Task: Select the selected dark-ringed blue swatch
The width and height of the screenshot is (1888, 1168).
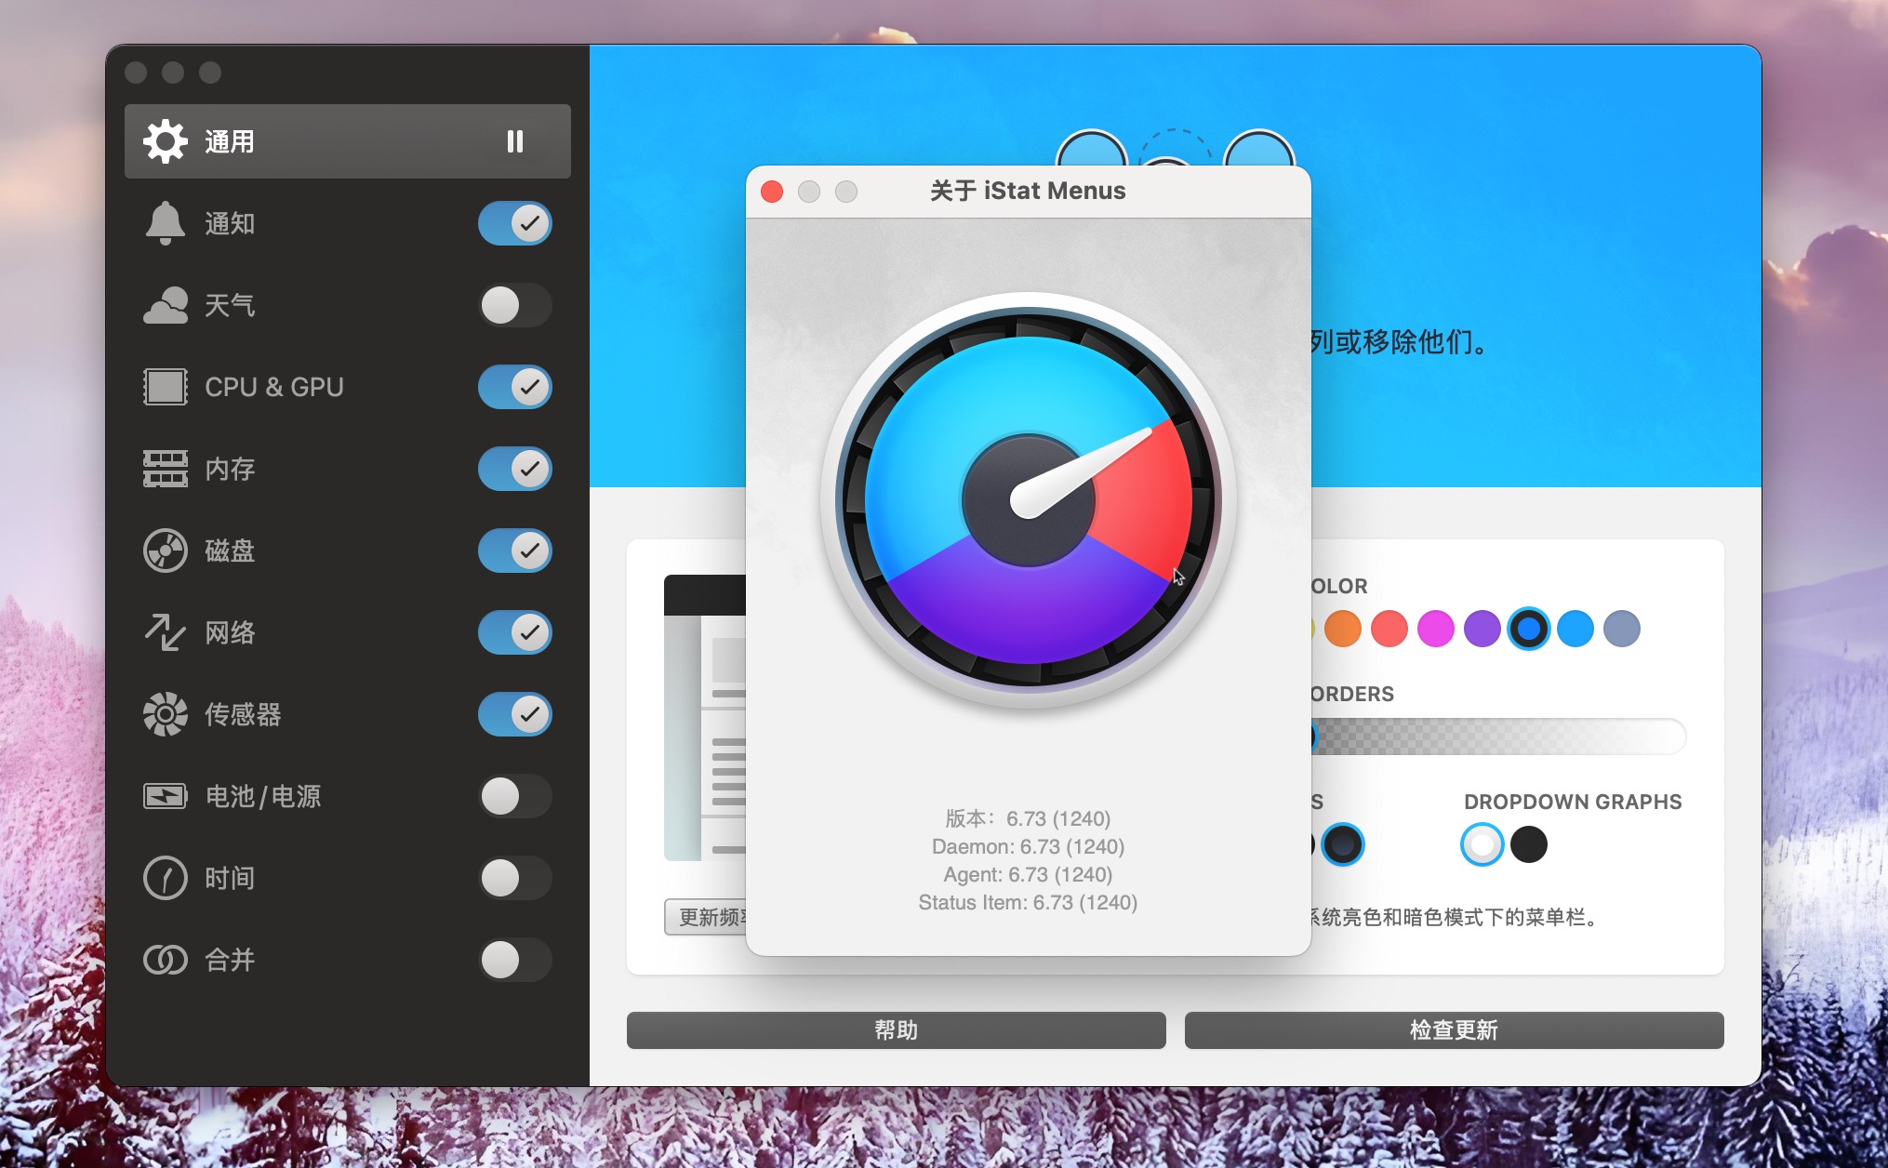Action: pos(1529,629)
